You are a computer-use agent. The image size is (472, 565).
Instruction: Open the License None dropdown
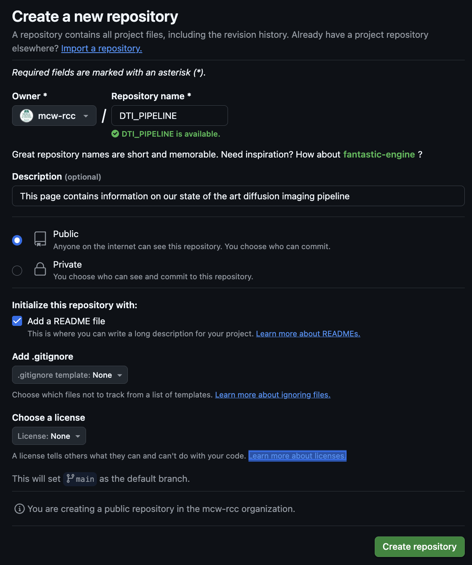click(49, 436)
